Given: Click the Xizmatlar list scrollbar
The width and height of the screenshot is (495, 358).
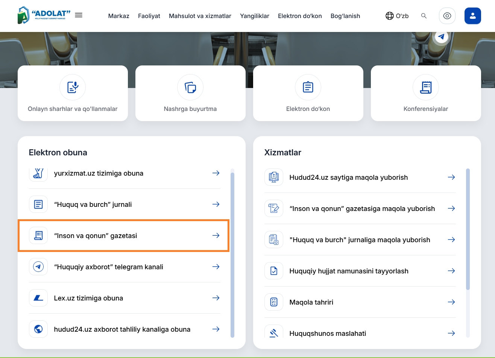Looking at the screenshot, I should 468,229.
